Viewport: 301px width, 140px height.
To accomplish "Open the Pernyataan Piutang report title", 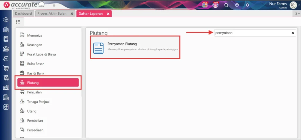I will 122,44.
